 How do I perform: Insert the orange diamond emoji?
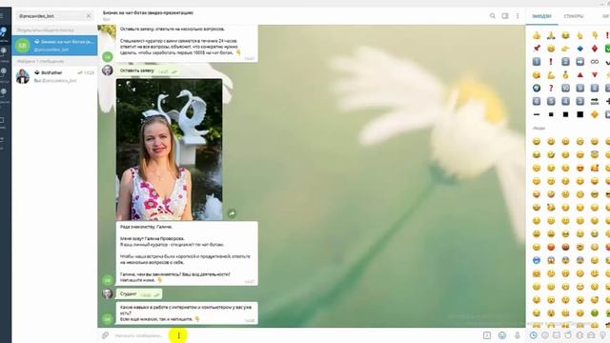pos(595,114)
